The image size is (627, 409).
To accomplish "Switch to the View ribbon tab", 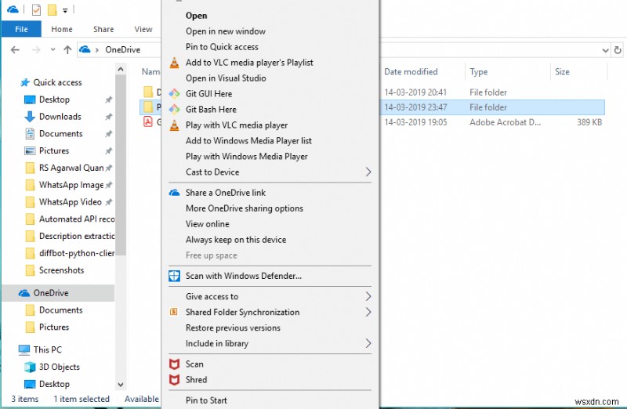I will (143, 29).
